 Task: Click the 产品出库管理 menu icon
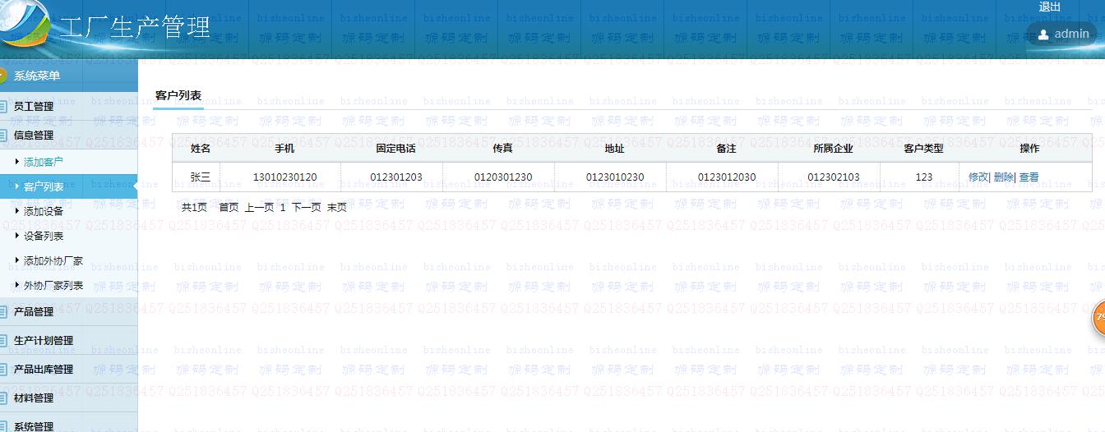pos(3,369)
